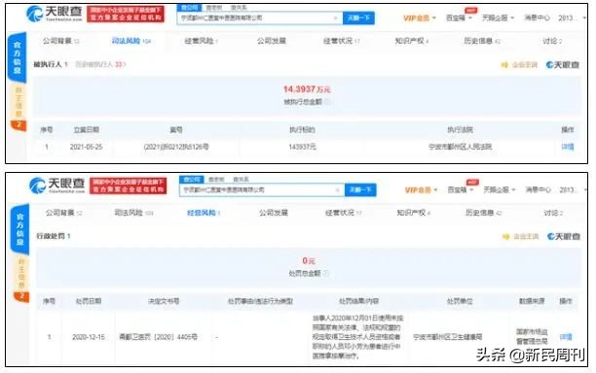596x373 pixels.
Task: Select 官方信息 side tab in upper screenshot
Action: click(x=18, y=57)
